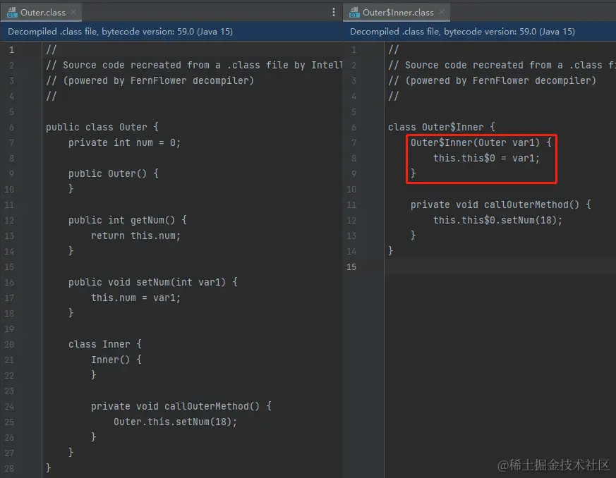Click 'private void callOuterMethod()' in left editor
Viewport: 616px width, 478px height.
[181, 406]
